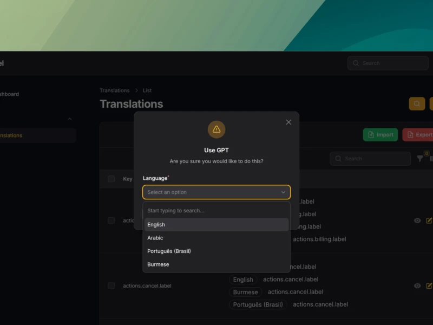View the actions.cancel.label row via eye icon
433x325 pixels.
[417, 286]
